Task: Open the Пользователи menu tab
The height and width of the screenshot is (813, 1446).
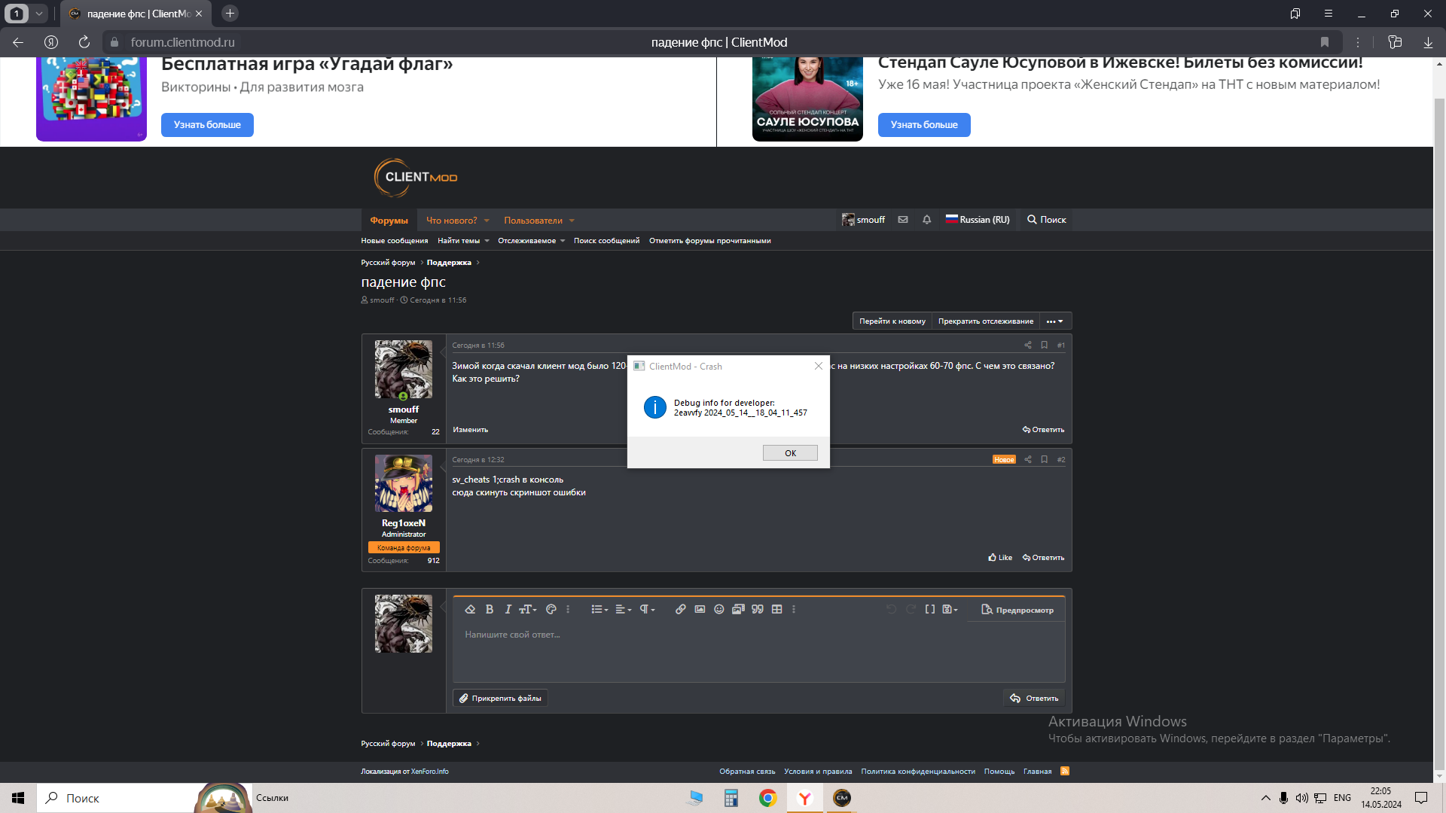Action: (533, 221)
